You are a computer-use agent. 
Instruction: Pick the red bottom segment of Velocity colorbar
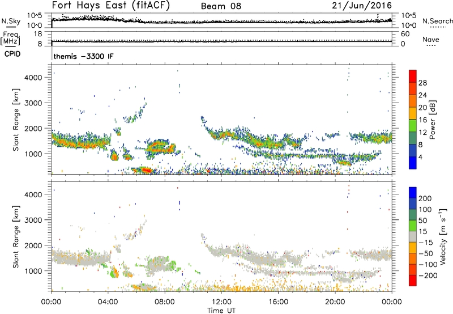click(413, 281)
